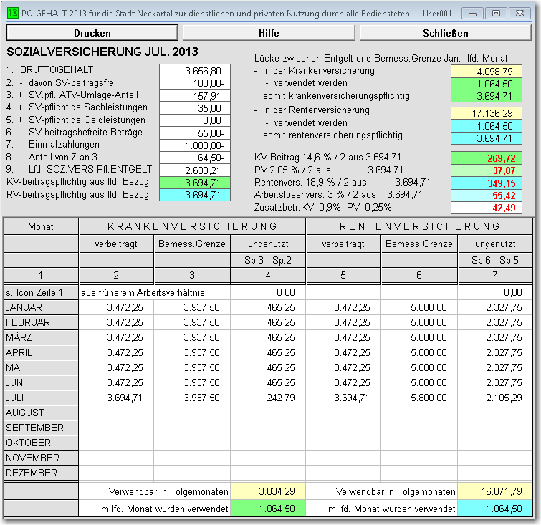
Task: Select the JANUAR row header
Action: [41, 307]
